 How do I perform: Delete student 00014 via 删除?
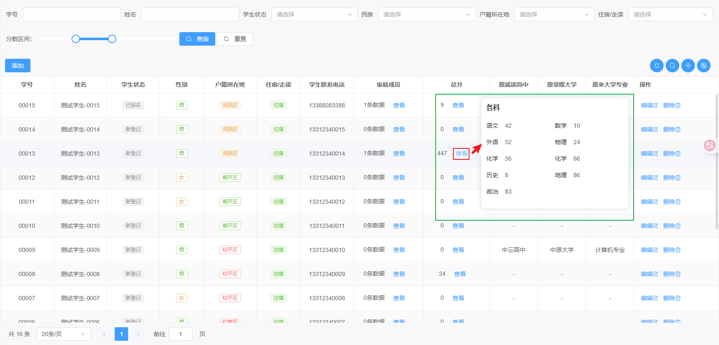click(672, 129)
